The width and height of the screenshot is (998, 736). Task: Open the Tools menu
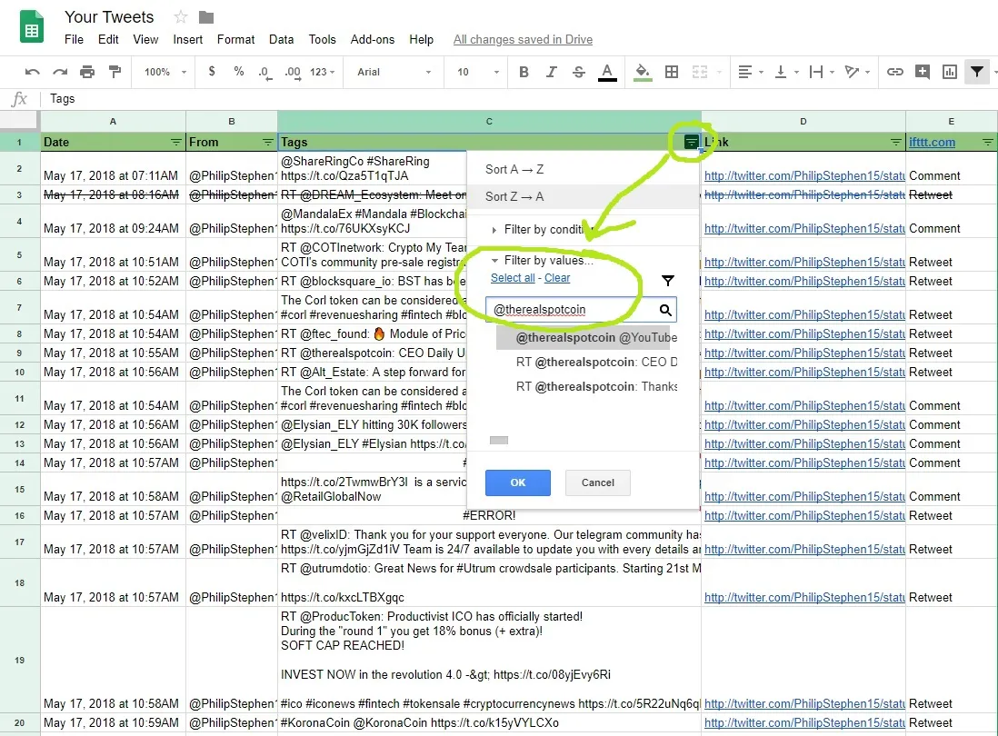(x=322, y=39)
